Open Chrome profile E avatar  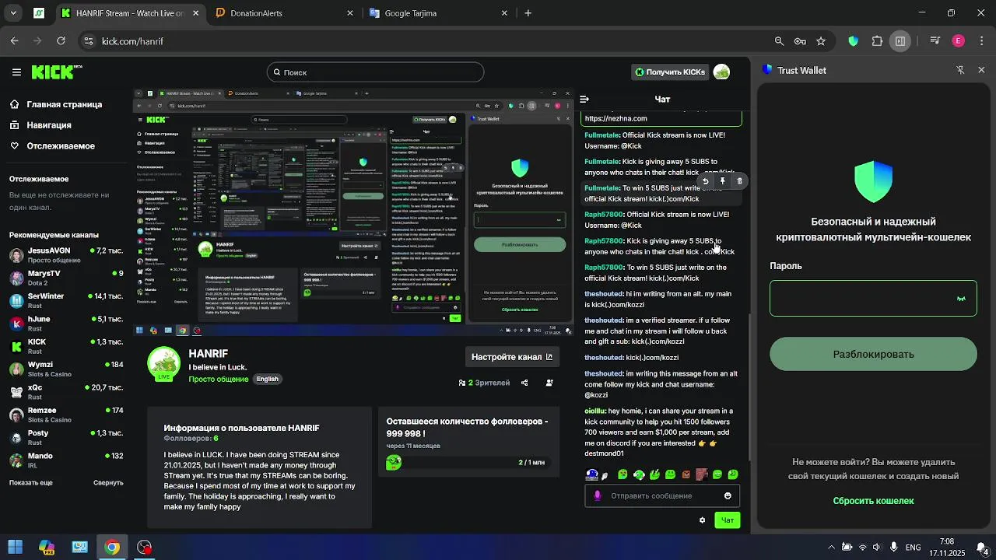(x=958, y=41)
